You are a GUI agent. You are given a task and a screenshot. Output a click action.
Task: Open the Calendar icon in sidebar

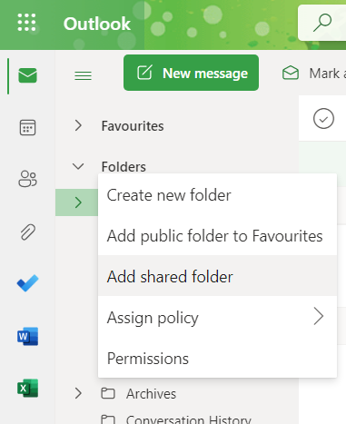pyautogui.click(x=27, y=127)
